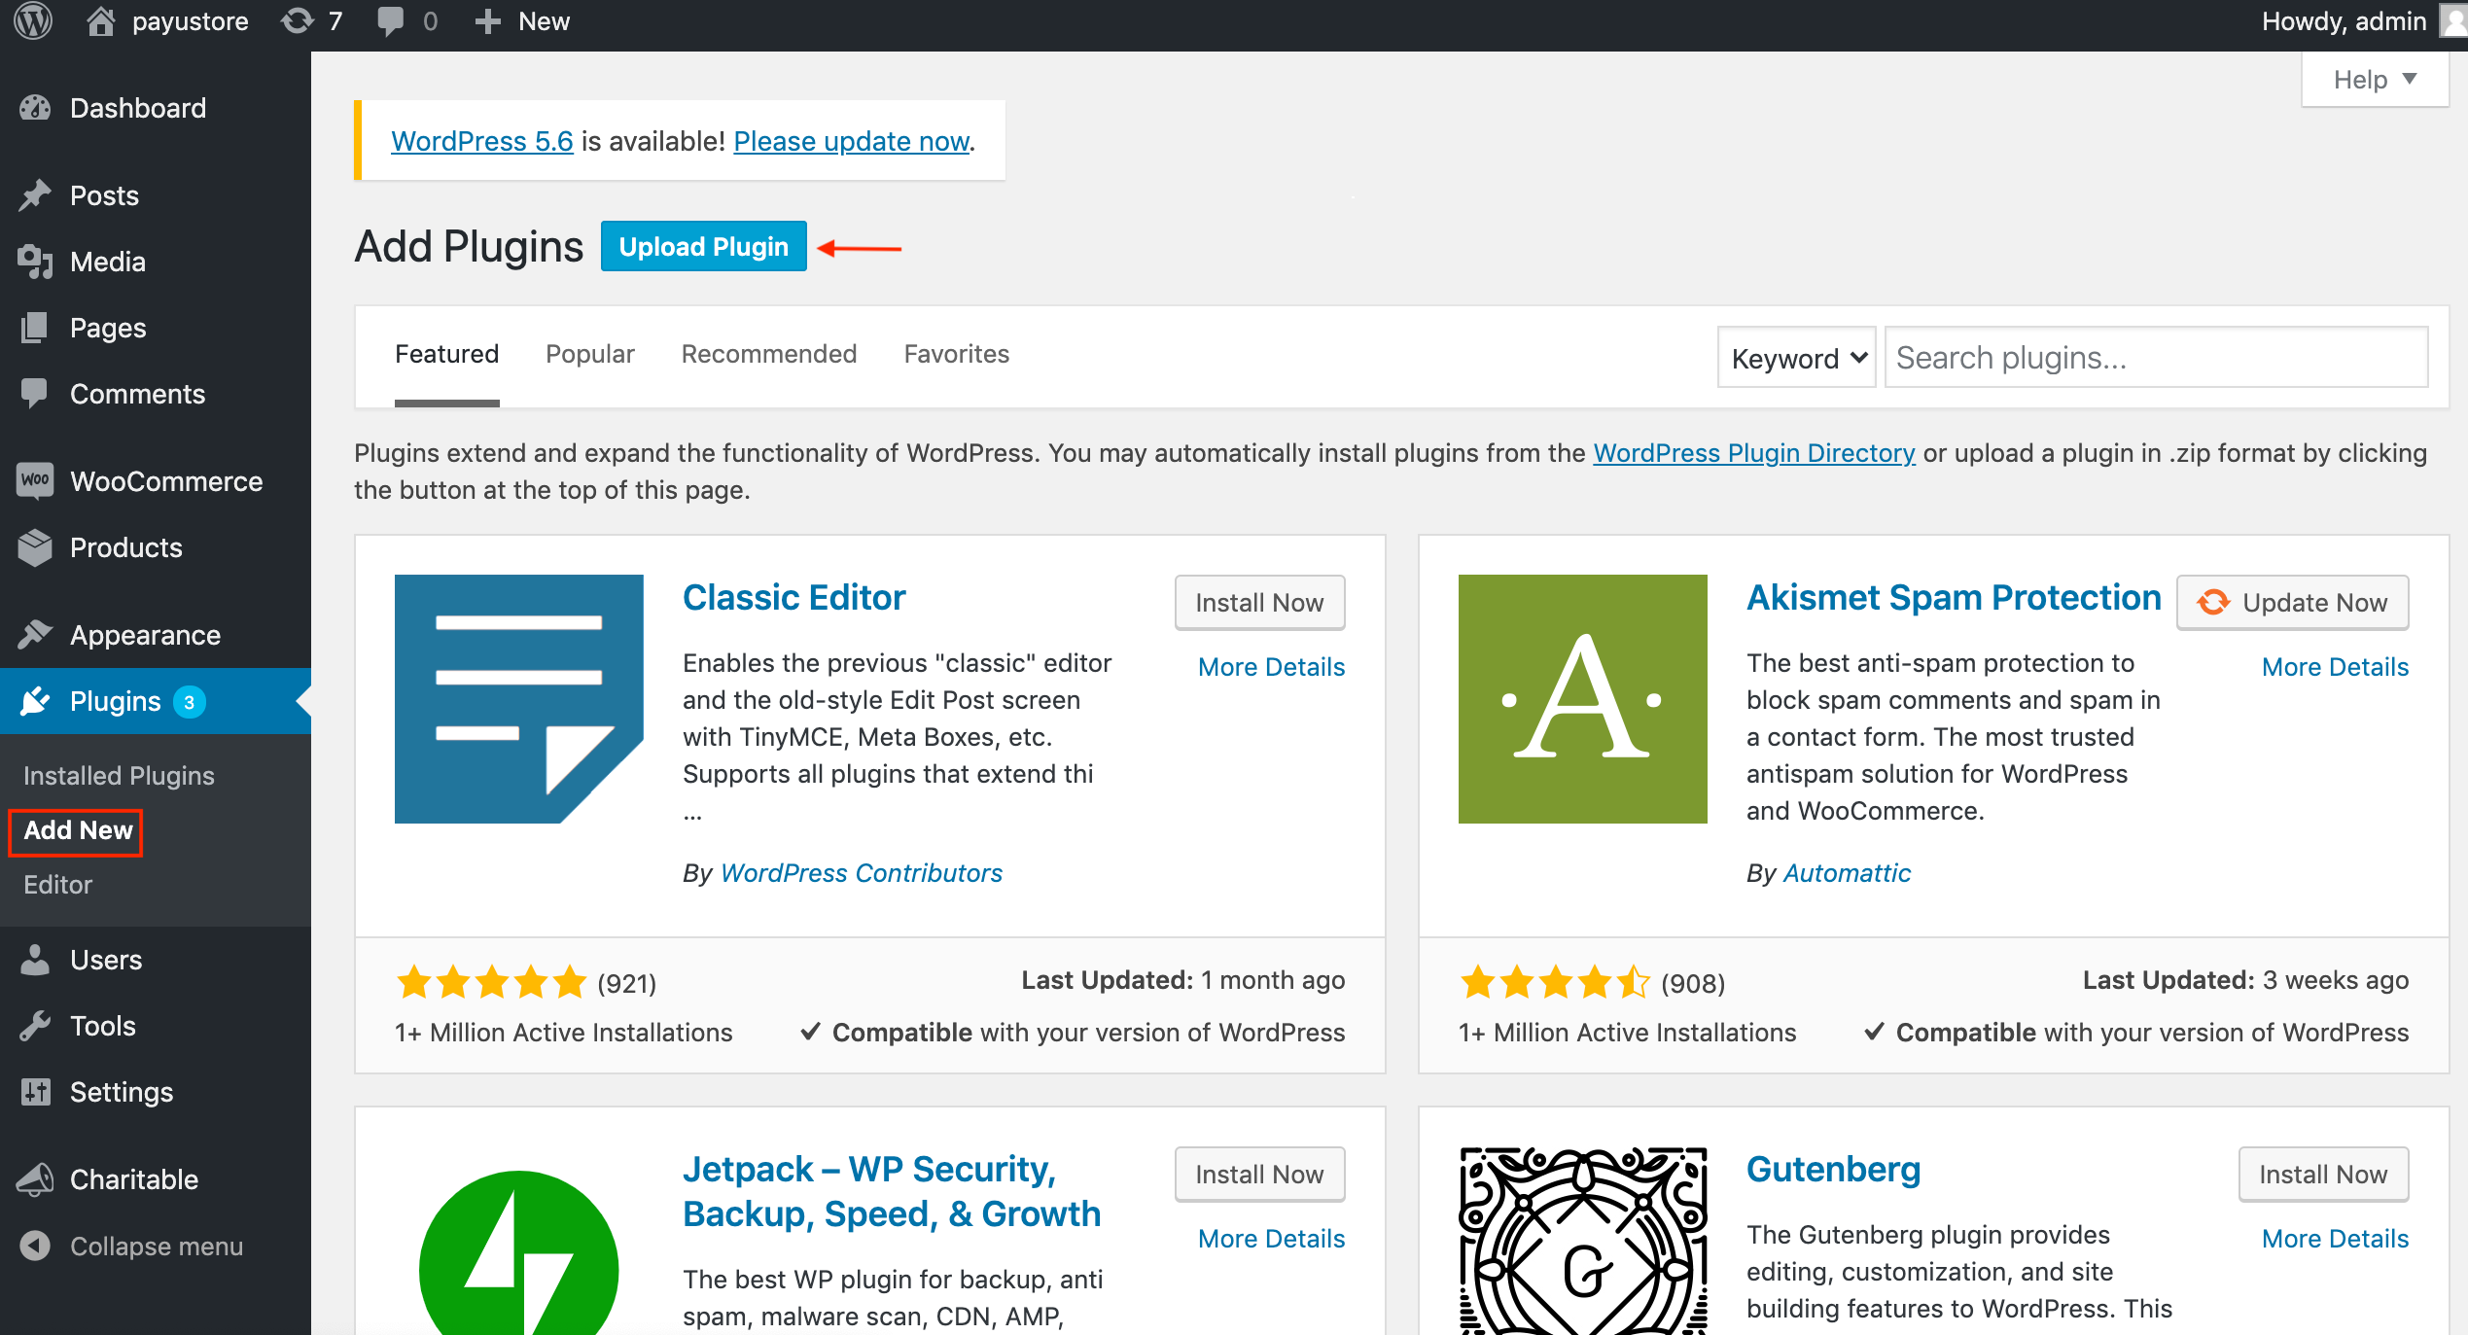Click the Media icon in the sidebar
2468x1335 pixels.
pos(35,262)
